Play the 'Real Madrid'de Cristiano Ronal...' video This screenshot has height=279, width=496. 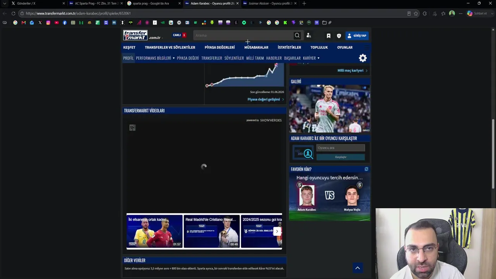pyautogui.click(x=212, y=231)
